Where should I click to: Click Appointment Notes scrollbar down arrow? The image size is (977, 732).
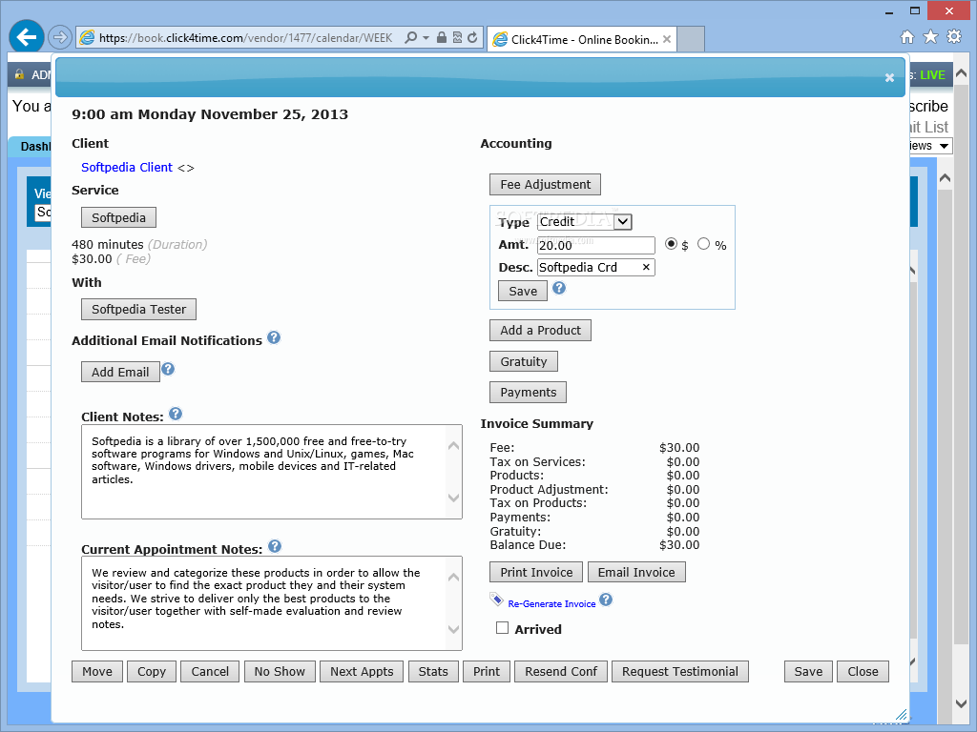(x=453, y=629)
